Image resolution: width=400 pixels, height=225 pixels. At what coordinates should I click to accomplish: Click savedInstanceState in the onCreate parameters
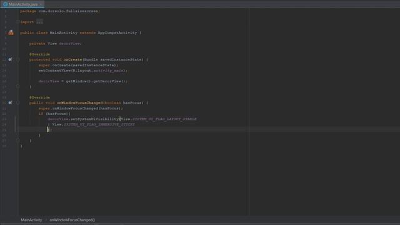[x=121, y=59]
